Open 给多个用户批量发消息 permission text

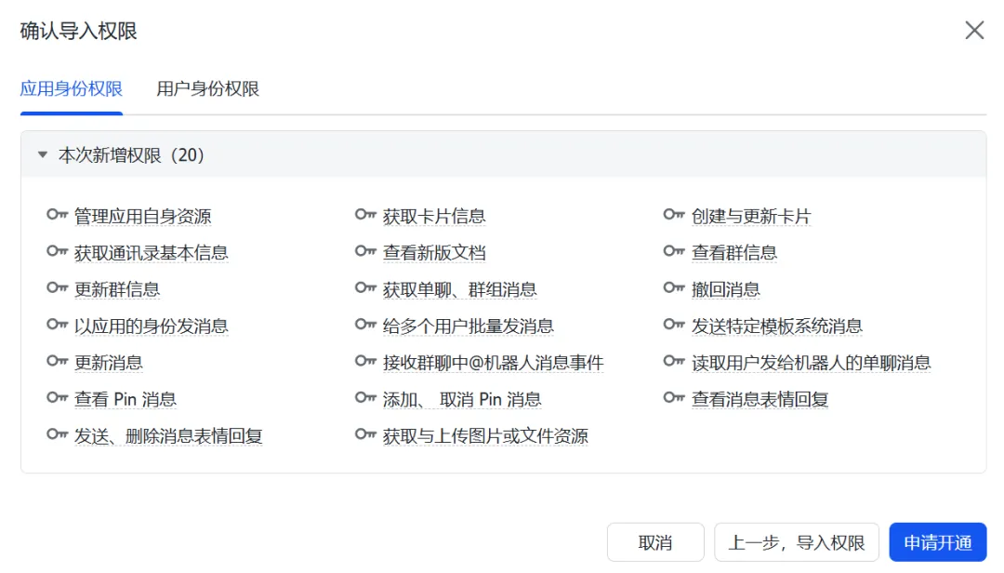click(468, 326)
